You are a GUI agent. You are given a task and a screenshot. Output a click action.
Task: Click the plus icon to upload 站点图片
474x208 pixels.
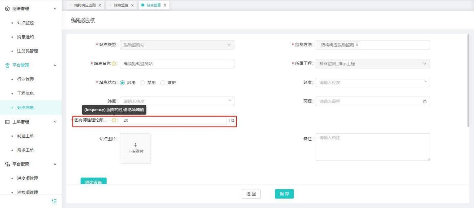[x=135, y=145]
